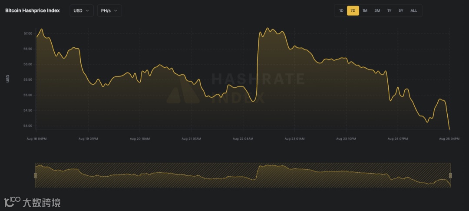Click the Aug 23 01AM axis label
The width and height of the screenshot is (469, 211).
294,138
